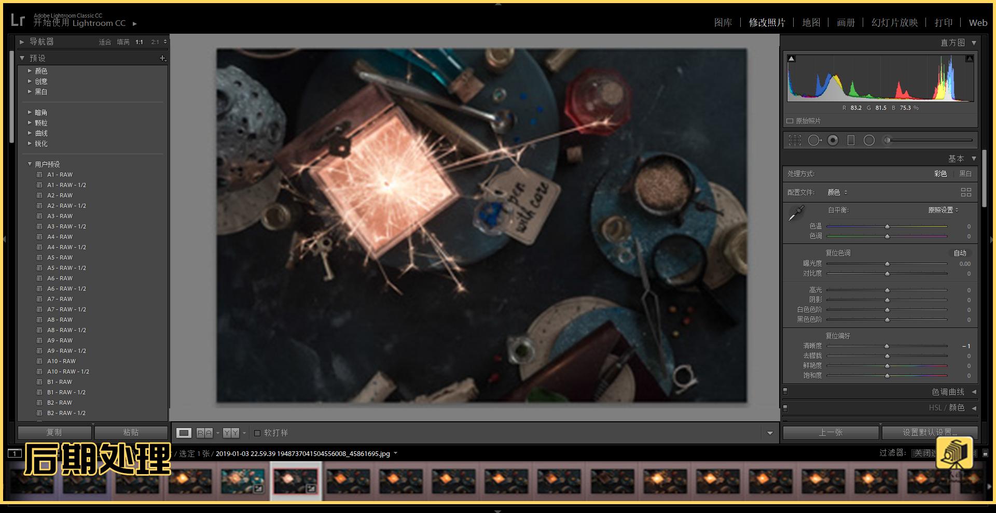Click the 复制 button
The width and height of the screenshot is (996, 513).
tap(54, 432)
